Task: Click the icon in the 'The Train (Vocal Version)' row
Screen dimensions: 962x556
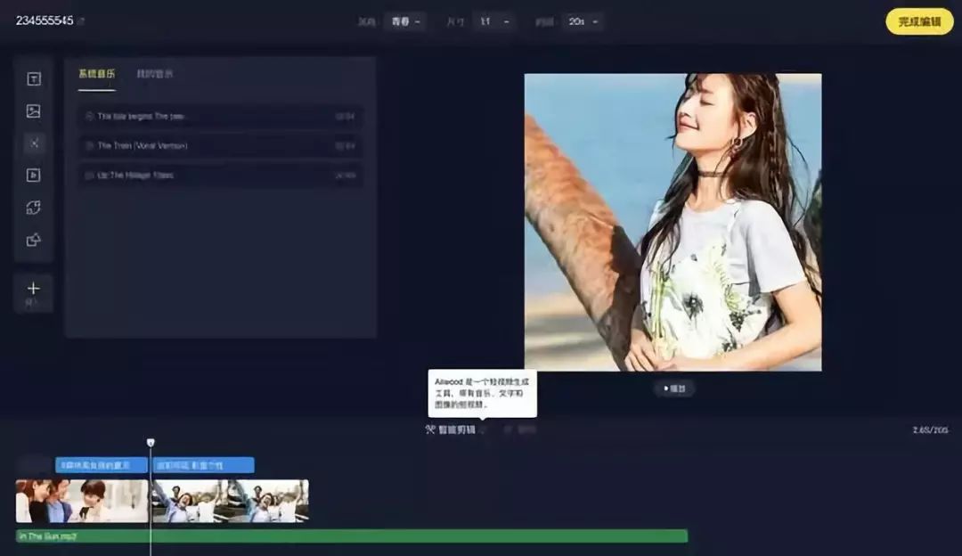Action: pyautogui.click(x=90, y=145)
